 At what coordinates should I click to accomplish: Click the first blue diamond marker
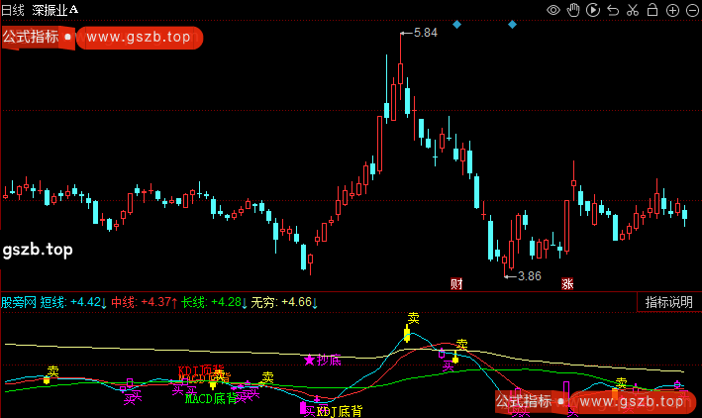pos(456,24)
